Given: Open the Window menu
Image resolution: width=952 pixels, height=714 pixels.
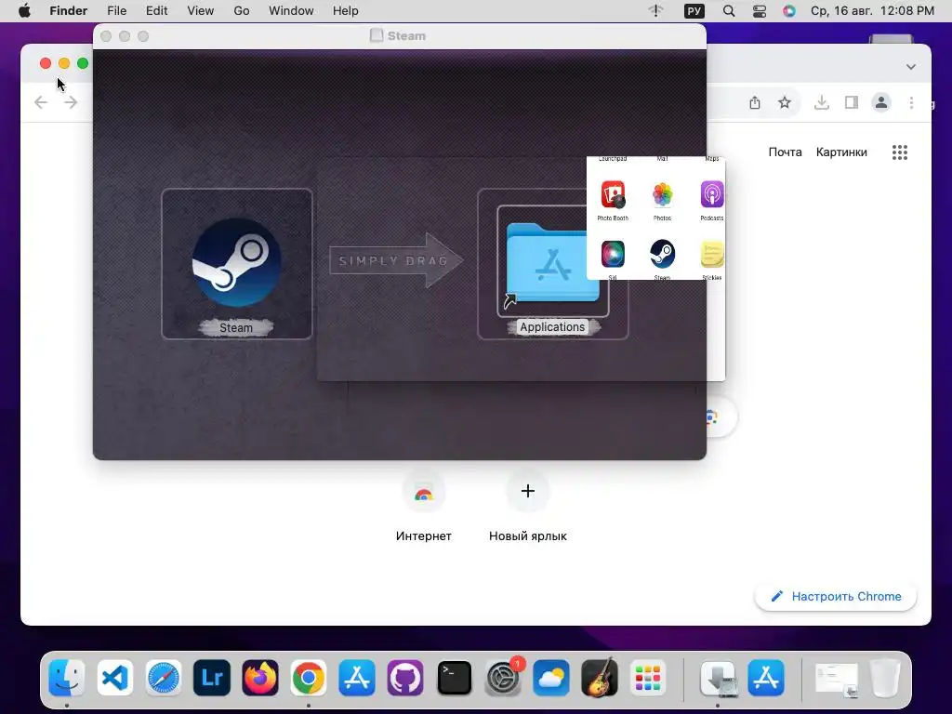Looking at the screenshot, I should (291, 11).
